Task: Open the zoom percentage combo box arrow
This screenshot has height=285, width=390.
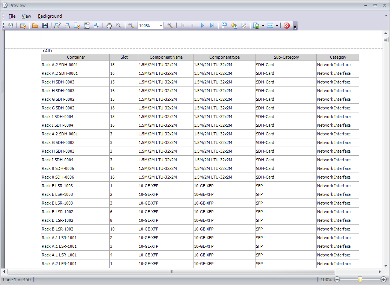Action: point(161,26)
